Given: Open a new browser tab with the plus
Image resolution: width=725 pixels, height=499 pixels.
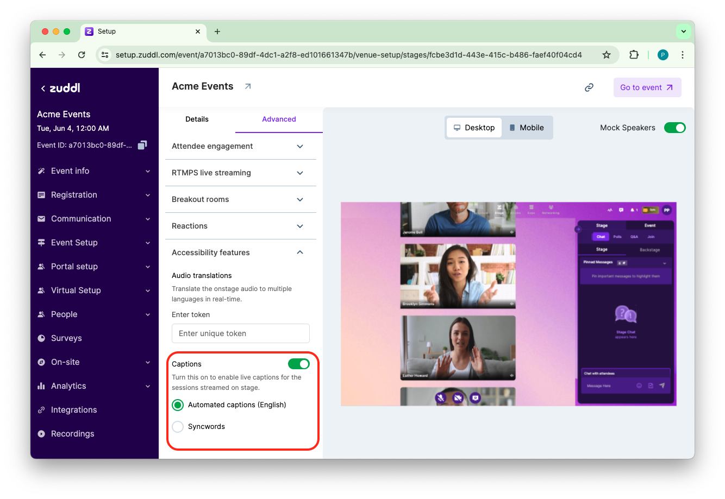Looking at the screenshot, I should click(x=217, y=31).
